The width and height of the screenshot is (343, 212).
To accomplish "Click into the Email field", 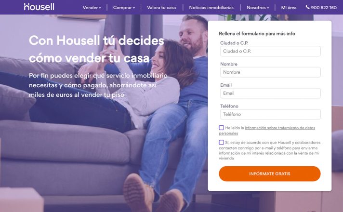I will [x=270, y=93].
